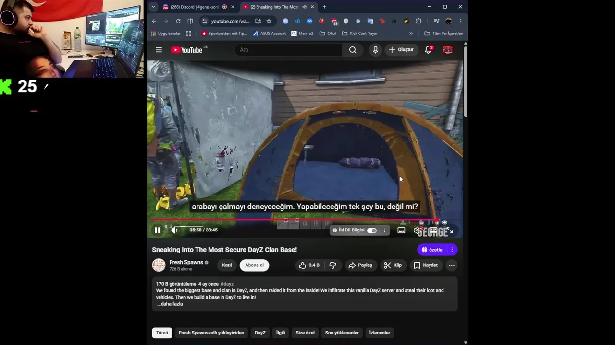This screenshot has width=615, height=345.
Task: Open Fresh Spawns channel name link
Action: click(186, 262)
